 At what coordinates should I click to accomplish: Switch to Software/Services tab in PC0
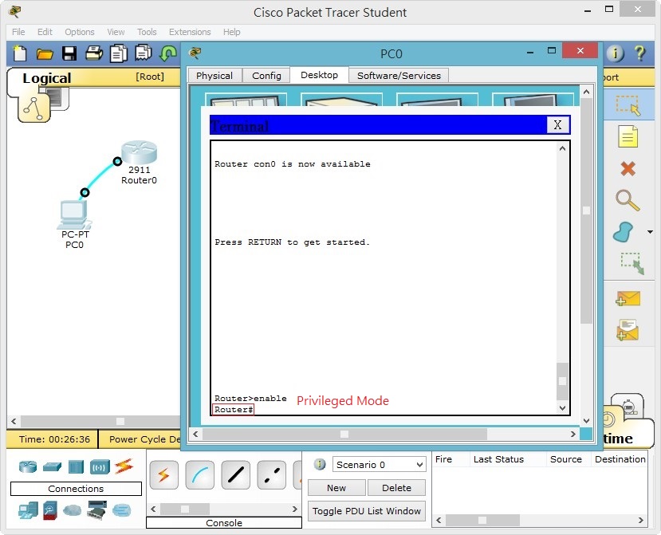(x=399, y=76)
